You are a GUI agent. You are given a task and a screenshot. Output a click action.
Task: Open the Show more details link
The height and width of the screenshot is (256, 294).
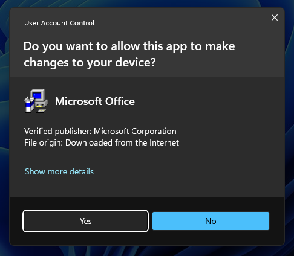[59, 171]
